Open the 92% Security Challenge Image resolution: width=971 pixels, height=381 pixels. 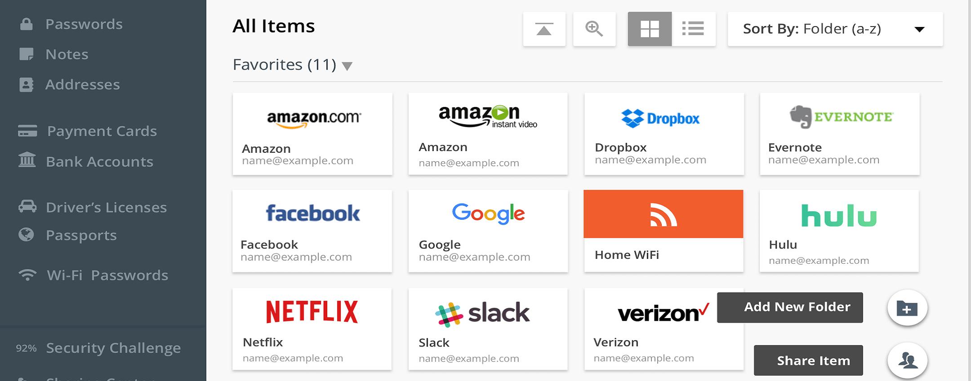click(113, 348)
